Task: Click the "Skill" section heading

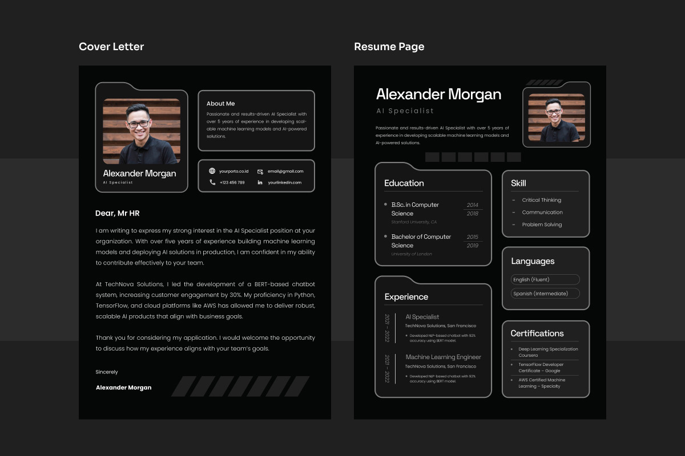Action: tap(518, 183)
